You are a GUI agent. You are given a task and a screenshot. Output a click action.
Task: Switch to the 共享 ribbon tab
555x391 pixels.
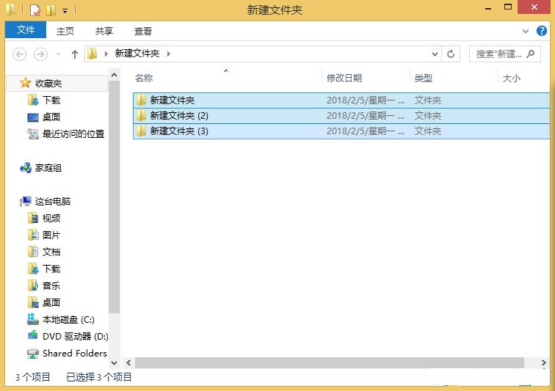[104, 31]
